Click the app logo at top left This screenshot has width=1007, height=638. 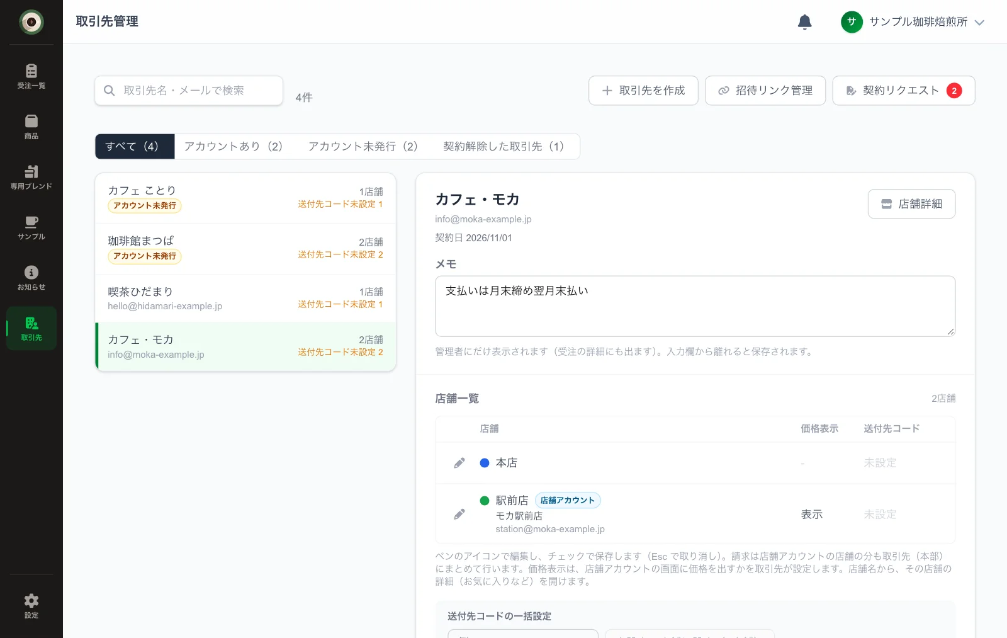[31, 22]
